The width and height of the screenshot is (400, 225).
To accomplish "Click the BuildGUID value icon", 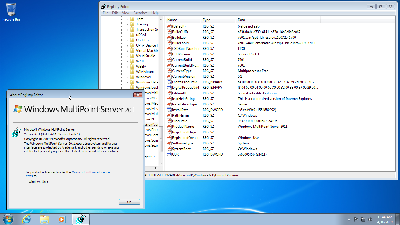I will pyautogui.click(x=169, y=32).
